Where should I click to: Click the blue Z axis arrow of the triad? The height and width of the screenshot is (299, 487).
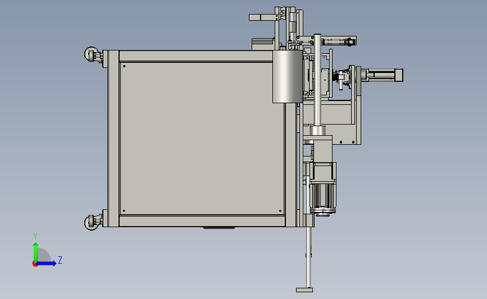46,263
